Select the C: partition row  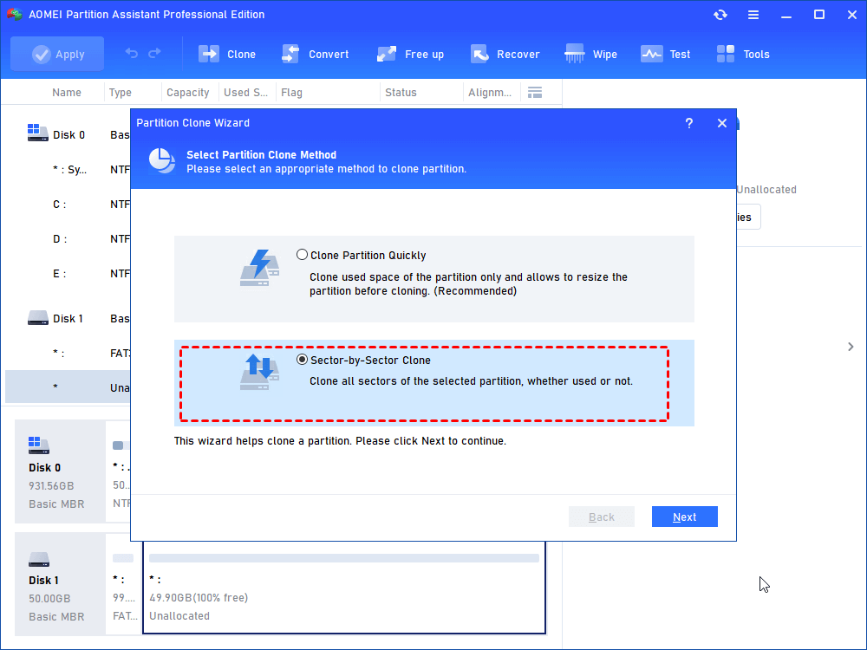click(68, 205)
